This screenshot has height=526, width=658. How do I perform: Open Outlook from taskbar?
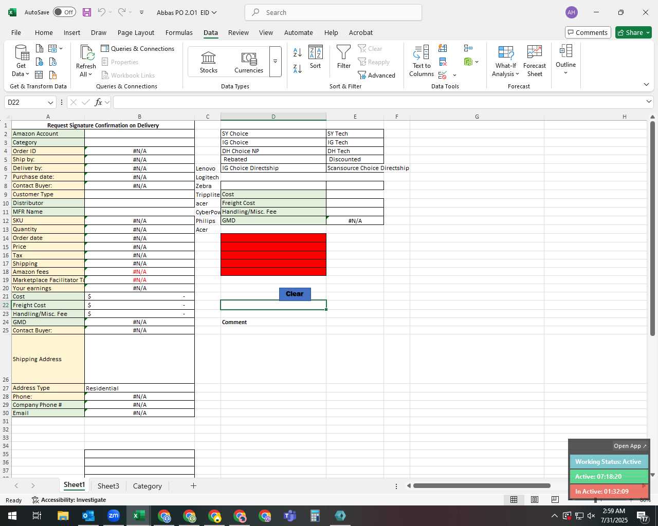88,516
